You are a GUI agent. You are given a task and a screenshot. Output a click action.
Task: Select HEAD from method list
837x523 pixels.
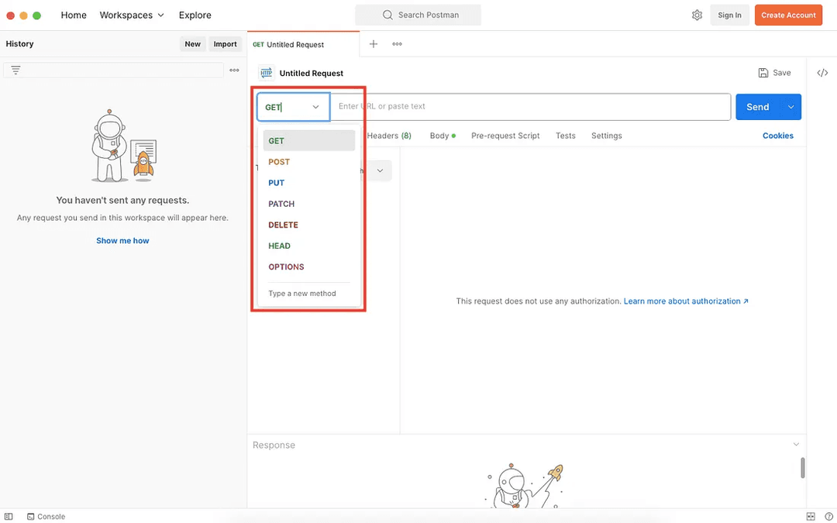click(309, 246)
